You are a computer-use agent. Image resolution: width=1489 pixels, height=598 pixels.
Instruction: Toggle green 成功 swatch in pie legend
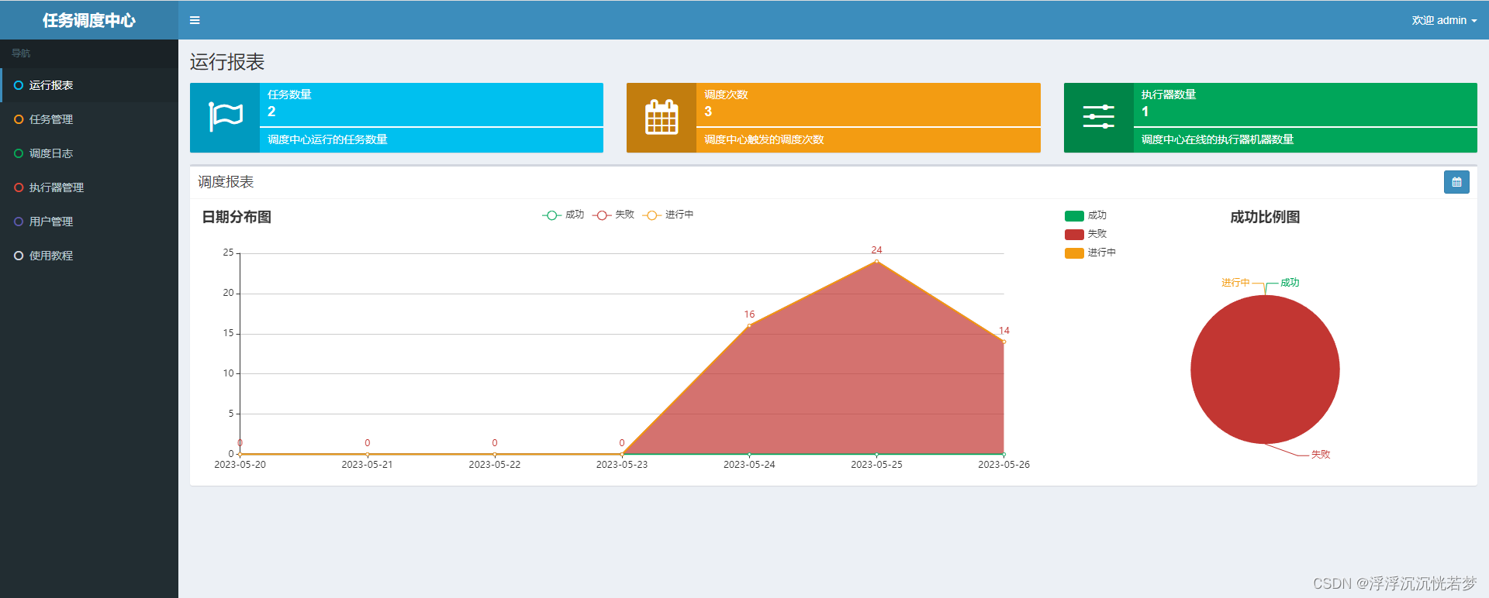pyautogui.click(x=1074, y=216)
